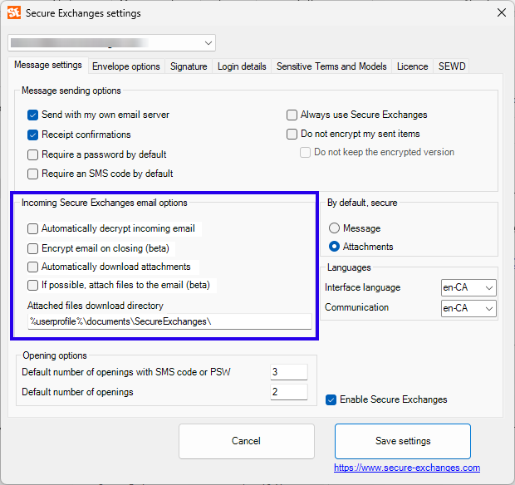Enable Automatically decrypt incoming email
The width and height of the screenshot is (515, 485).
click(x=32, y=228)
